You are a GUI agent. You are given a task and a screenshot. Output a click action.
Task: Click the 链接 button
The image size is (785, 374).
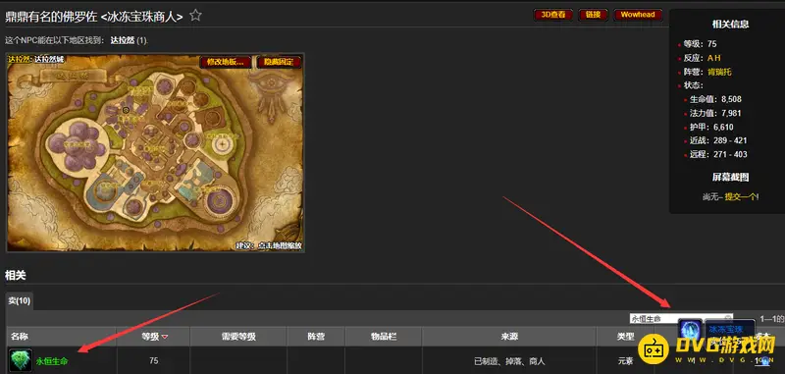[593, 15]
